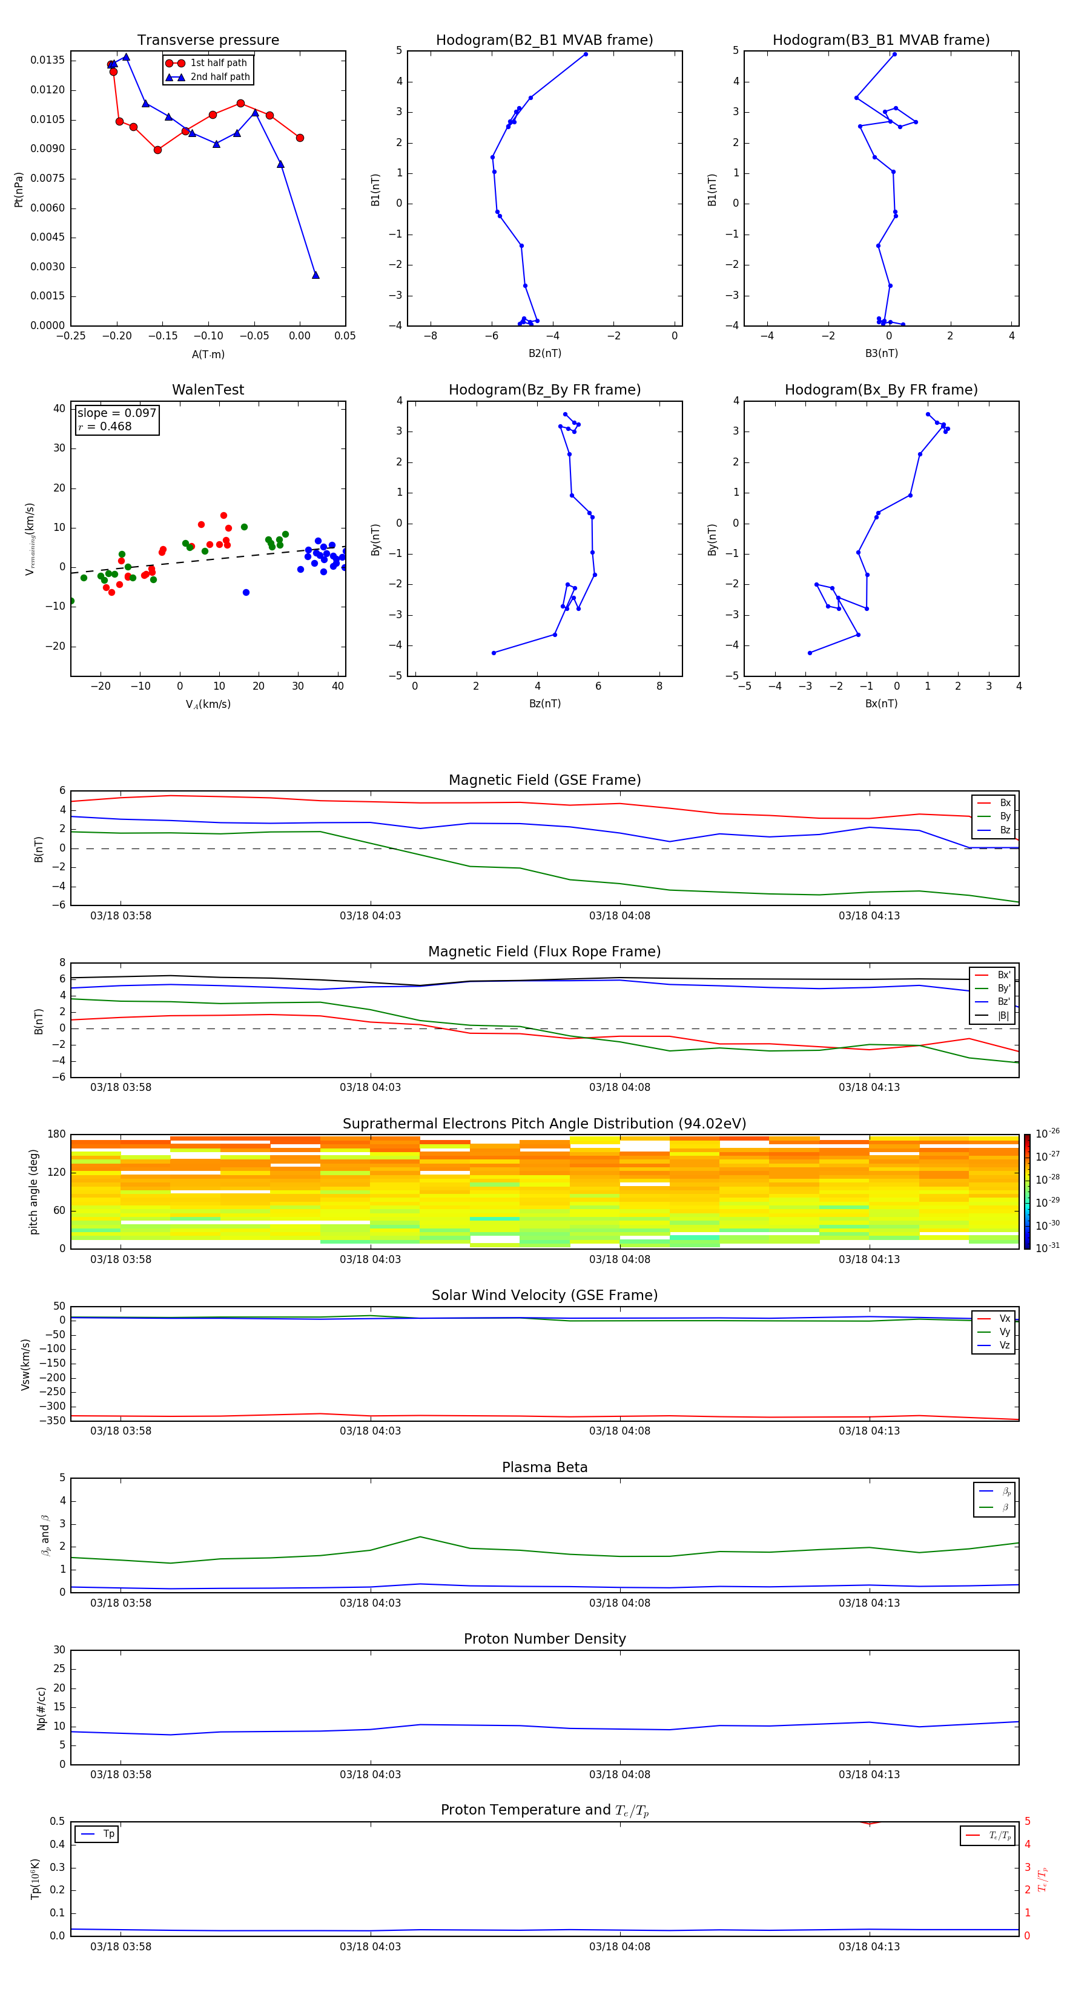
Task: Click the '10^-31' colorbar label
Action: click(x=1048, y=1248)
